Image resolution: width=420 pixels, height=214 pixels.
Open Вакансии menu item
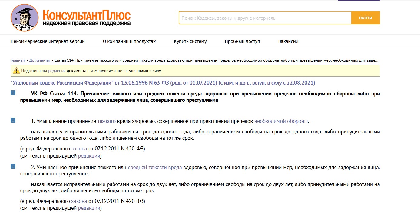[x=288, y=41]
